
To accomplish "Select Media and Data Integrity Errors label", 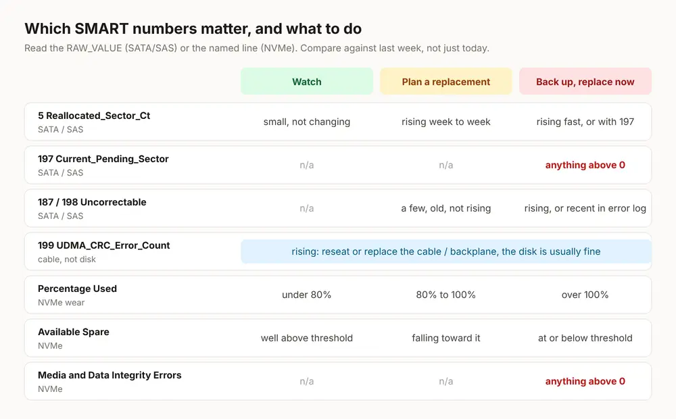I will coord(110,375).
